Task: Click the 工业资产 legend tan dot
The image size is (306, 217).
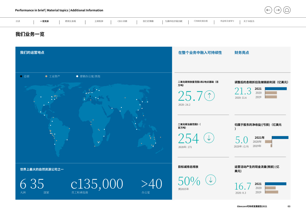Action: 46,76
